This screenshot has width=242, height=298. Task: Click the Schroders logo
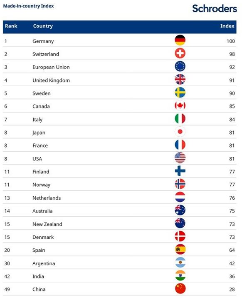tap(215, 9)
